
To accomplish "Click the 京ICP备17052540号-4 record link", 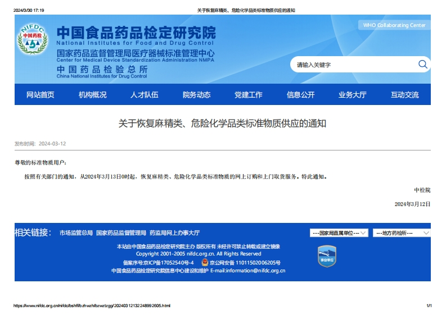I will coord(166,262).
